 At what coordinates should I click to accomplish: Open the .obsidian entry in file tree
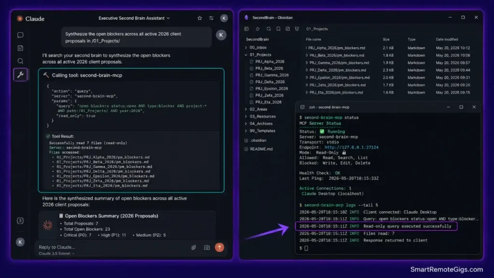pyautogui.click(x=258, y=141)
